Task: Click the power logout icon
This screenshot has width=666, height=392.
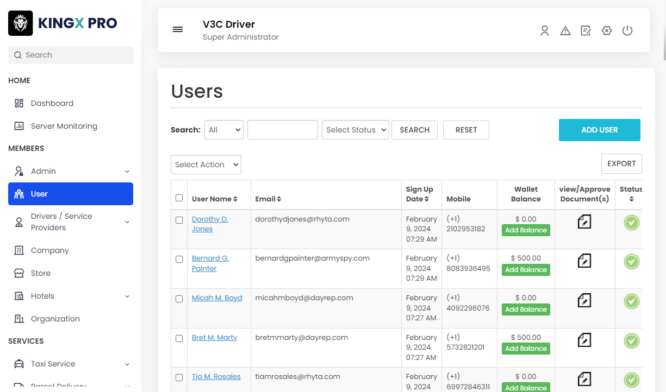Action: point(627,31)
